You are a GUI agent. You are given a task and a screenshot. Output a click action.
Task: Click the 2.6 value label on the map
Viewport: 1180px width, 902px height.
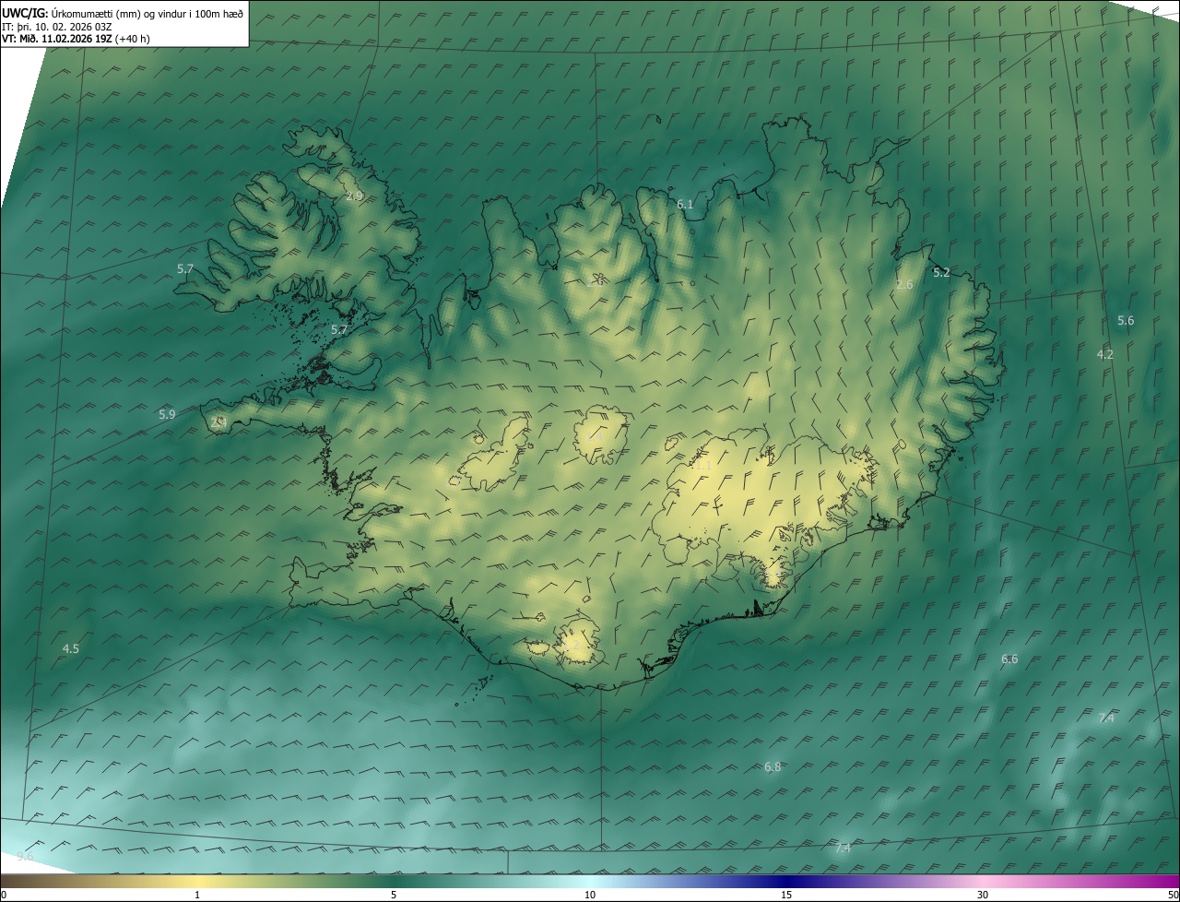pyautogui.click(x=904, y=285)
